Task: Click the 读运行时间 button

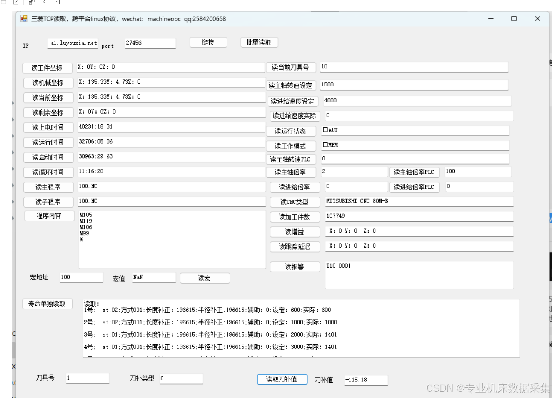Action: tap(48, 142)
